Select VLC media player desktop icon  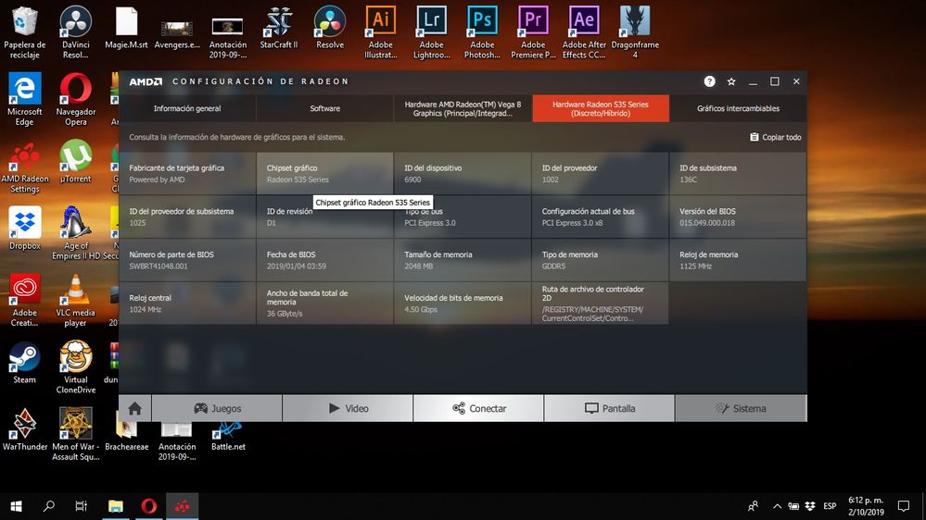pos(76,301)
